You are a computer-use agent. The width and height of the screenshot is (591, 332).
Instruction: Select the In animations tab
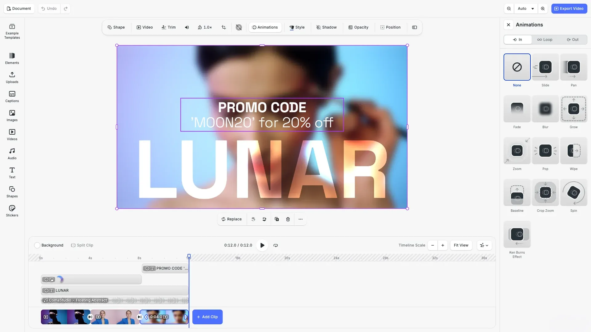click(518, 40)
